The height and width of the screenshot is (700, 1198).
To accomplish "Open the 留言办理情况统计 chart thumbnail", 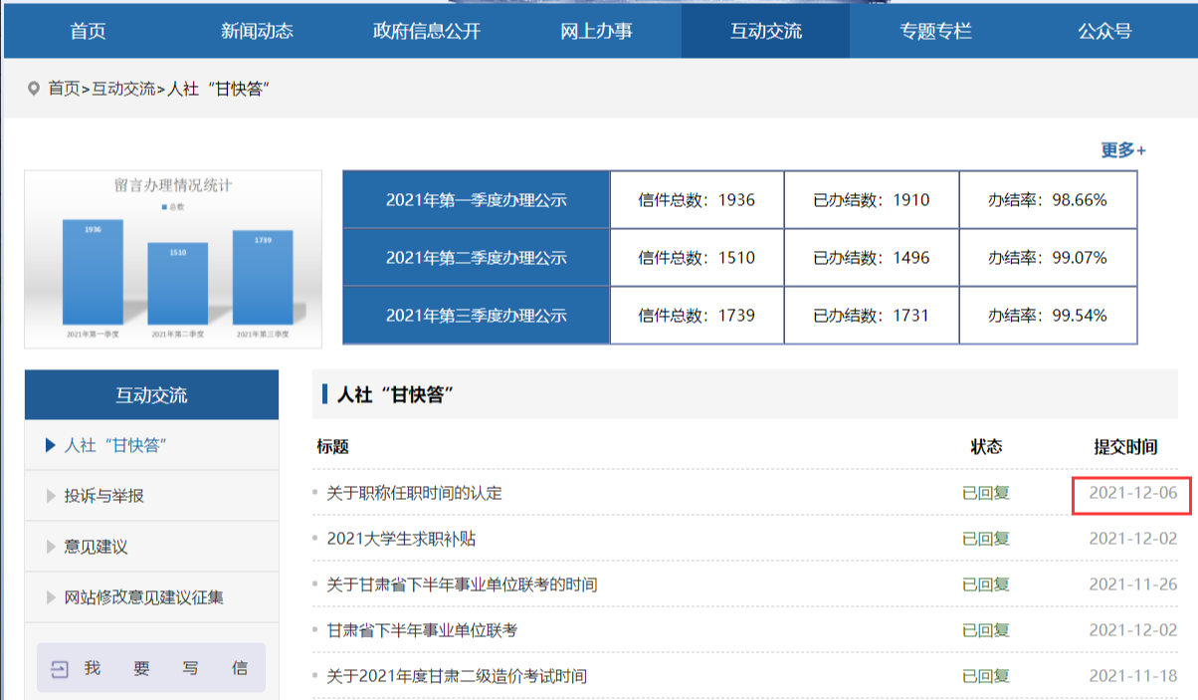I will click(173, 259).
